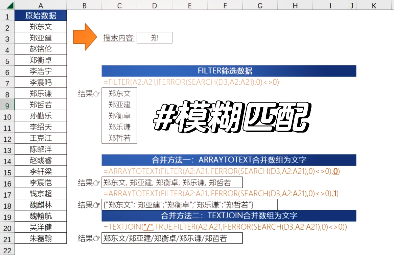
Task: Click 结果 label beside FILTER results
Action: (89, 94)
